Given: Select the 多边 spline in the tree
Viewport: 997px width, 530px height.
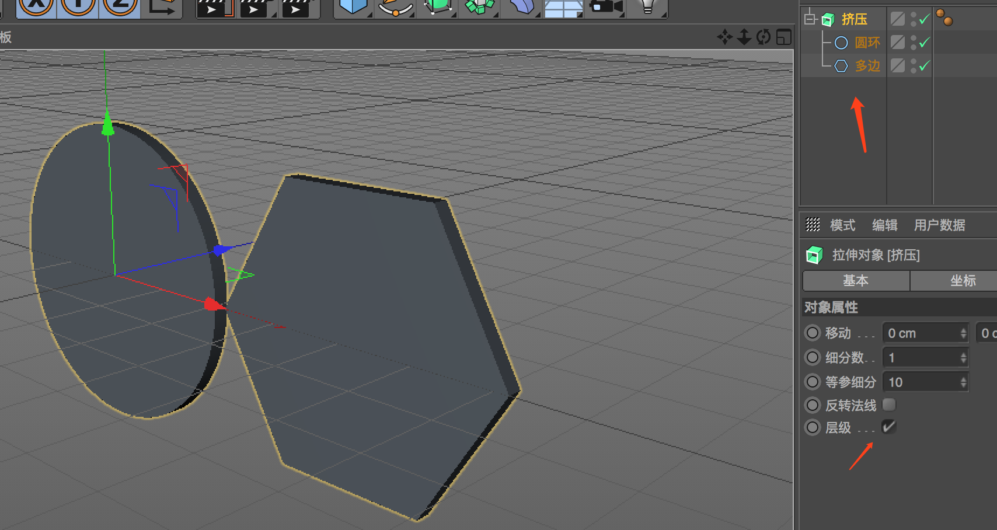Looking at the screenshot, I should pos(867,66).
